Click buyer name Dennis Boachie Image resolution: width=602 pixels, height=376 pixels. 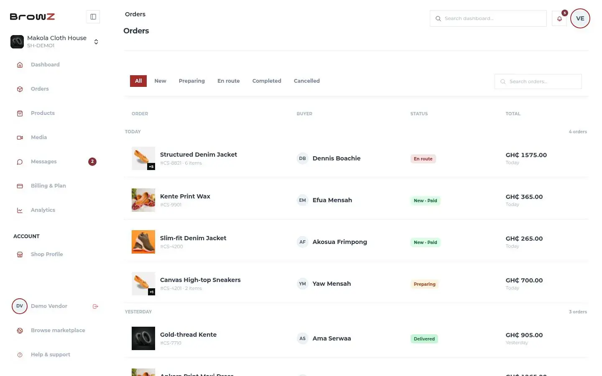[x=337, y=158]
